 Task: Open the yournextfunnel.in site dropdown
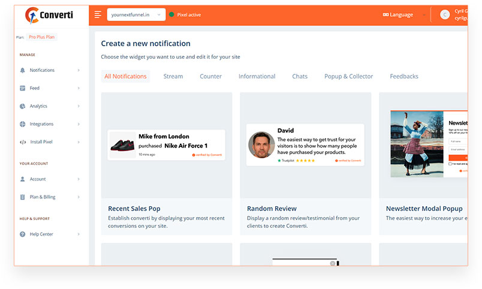point(136,15)
